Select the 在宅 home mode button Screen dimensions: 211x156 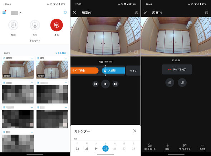tap(35, 25)
